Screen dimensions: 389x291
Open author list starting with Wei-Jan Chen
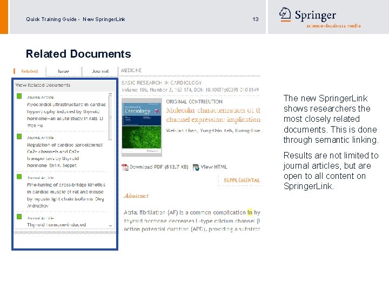[213, 130]
